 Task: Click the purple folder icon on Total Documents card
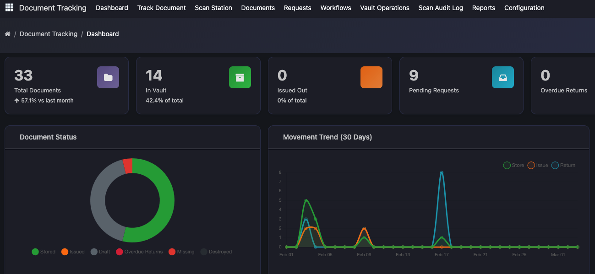[x=108, y=77]
